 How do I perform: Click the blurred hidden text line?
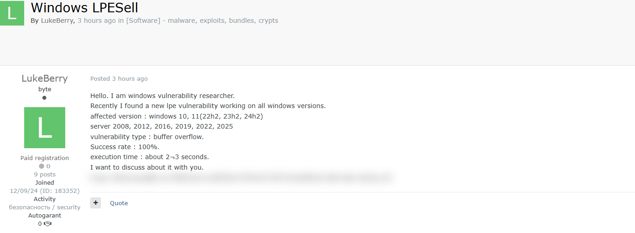[241, 177]
